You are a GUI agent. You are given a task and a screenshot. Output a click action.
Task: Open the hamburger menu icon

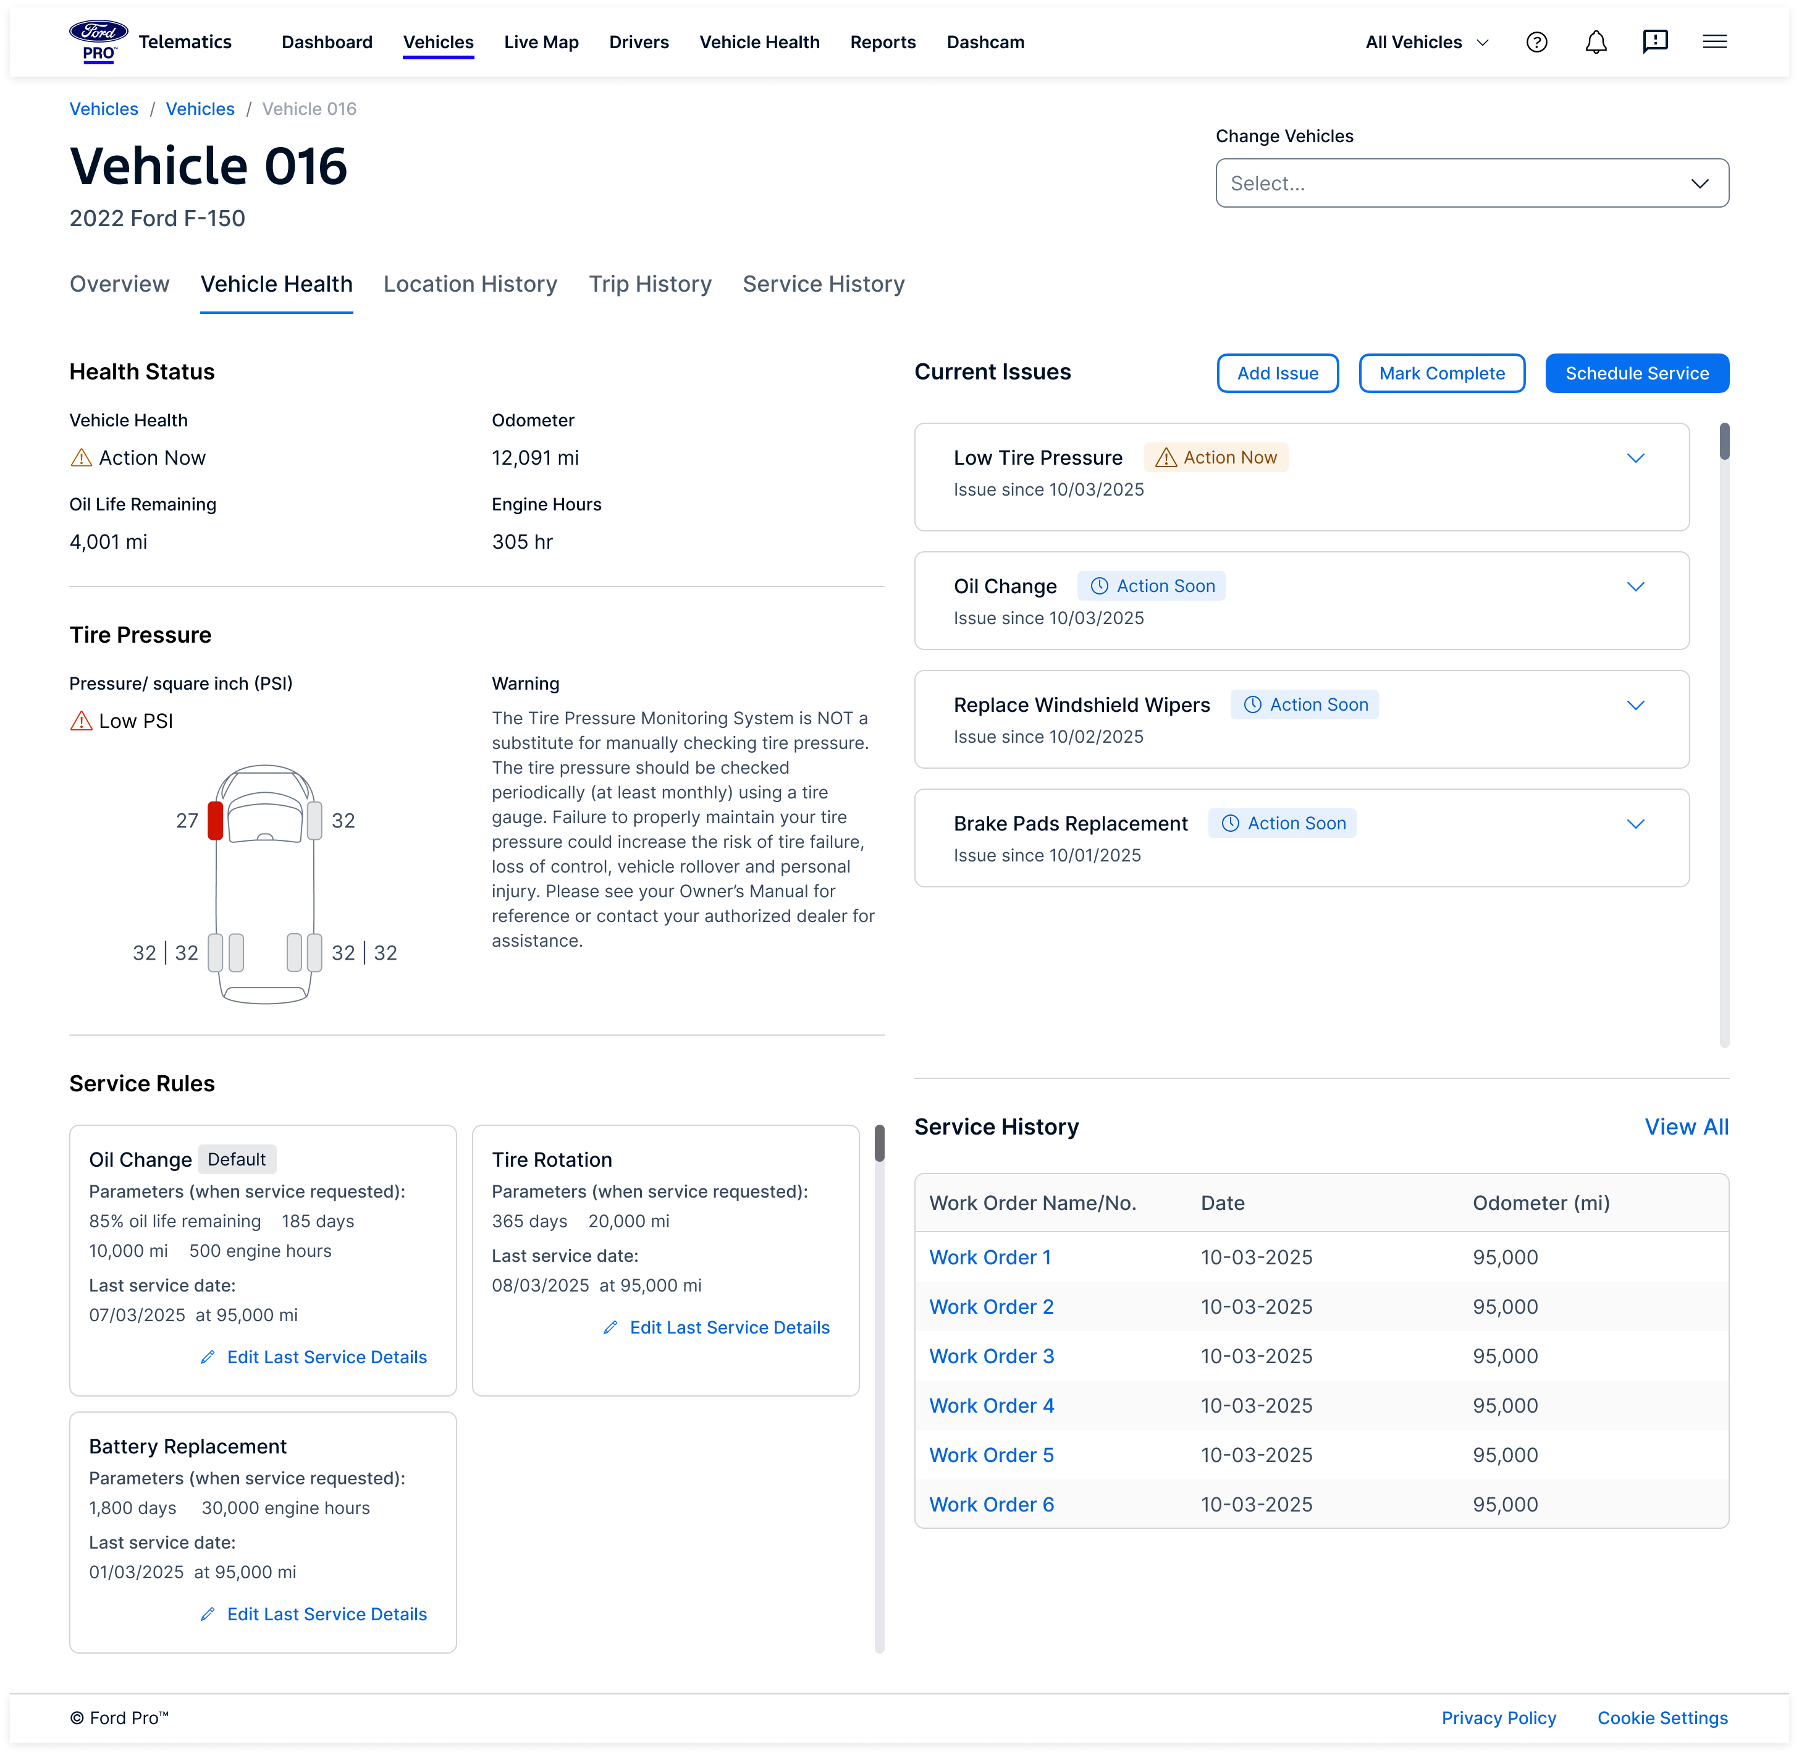tap(1715, 41)
